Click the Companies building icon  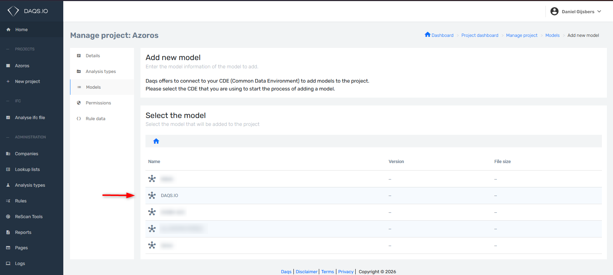coord(8,154)
